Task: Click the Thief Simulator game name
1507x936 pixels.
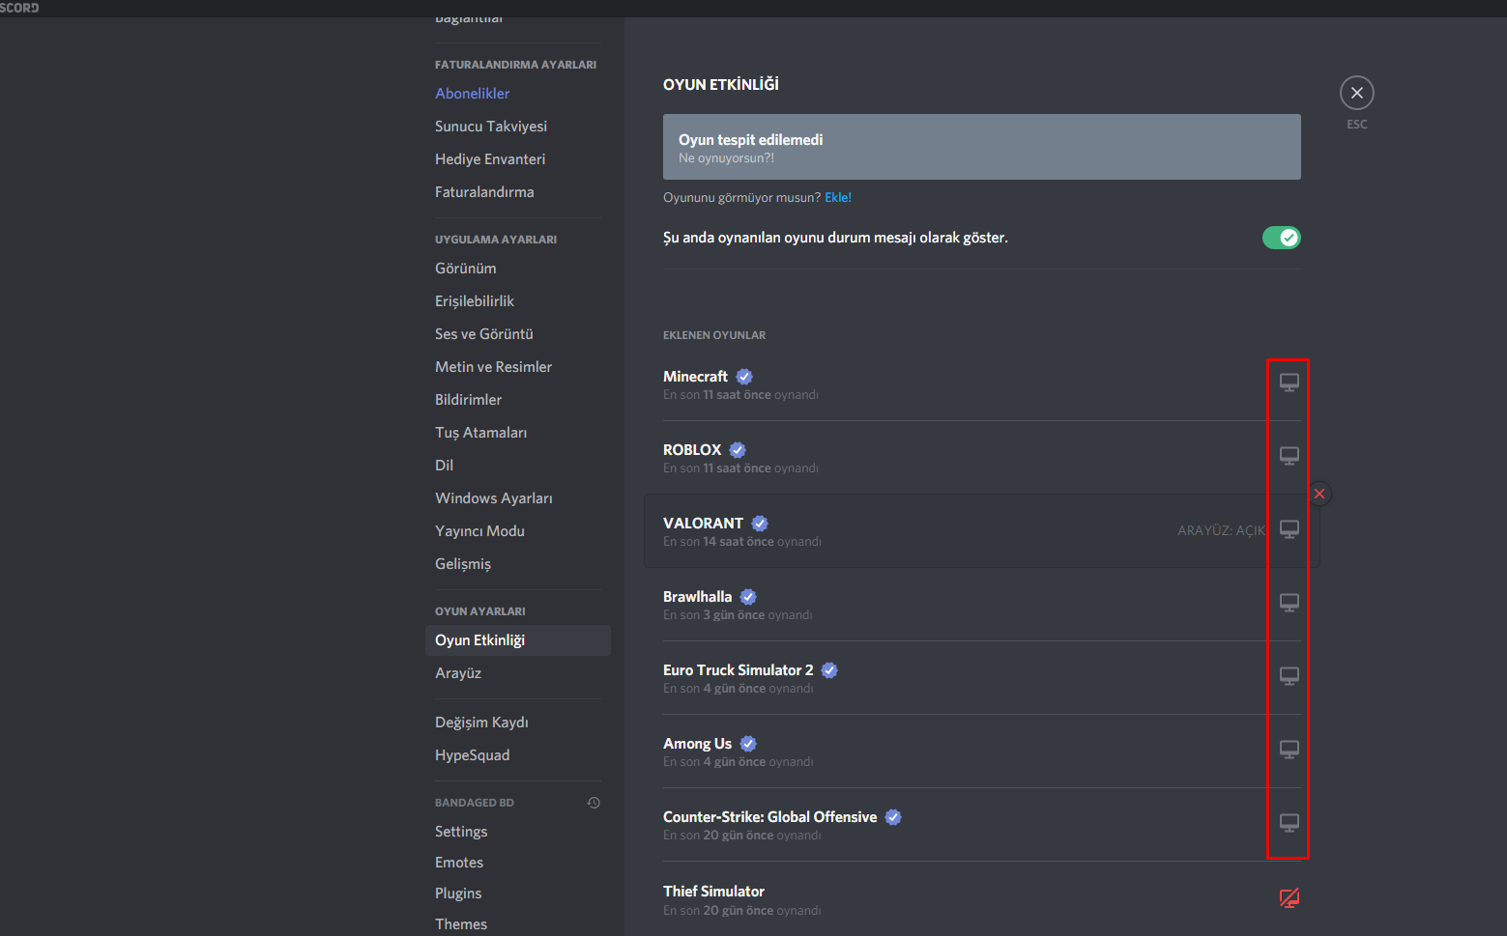Action: click(x=713, y=892)
